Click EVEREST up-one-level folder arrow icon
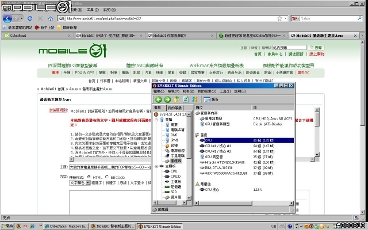 177,99
